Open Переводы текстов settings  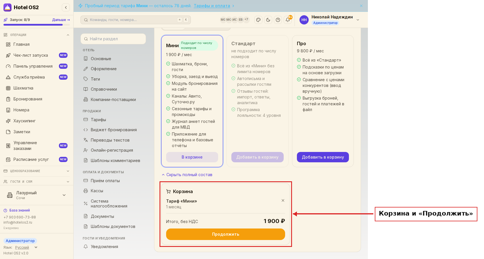tap(113, 140)
